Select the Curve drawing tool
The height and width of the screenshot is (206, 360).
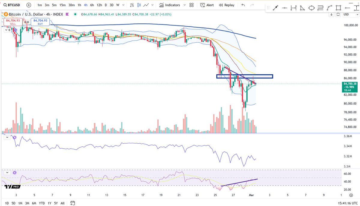[x=329, y=8]
